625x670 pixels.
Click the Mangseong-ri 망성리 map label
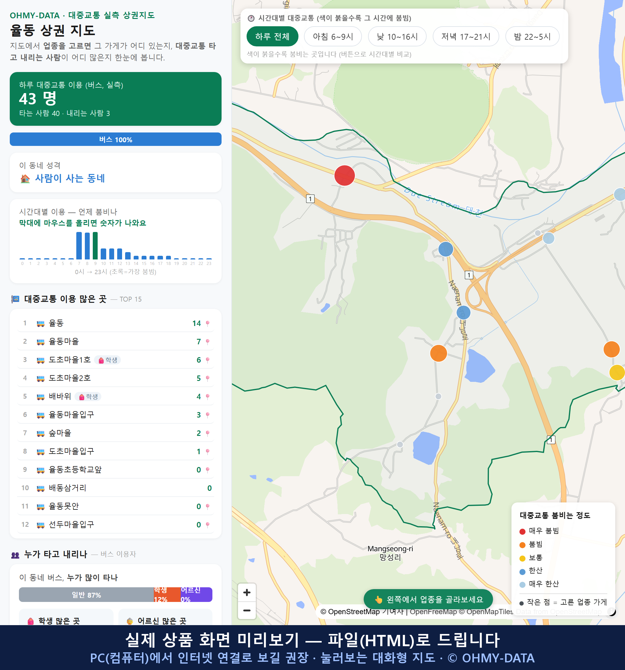[x=390, y=553]
